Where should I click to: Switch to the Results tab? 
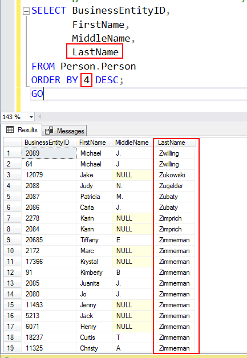(22, 130)
